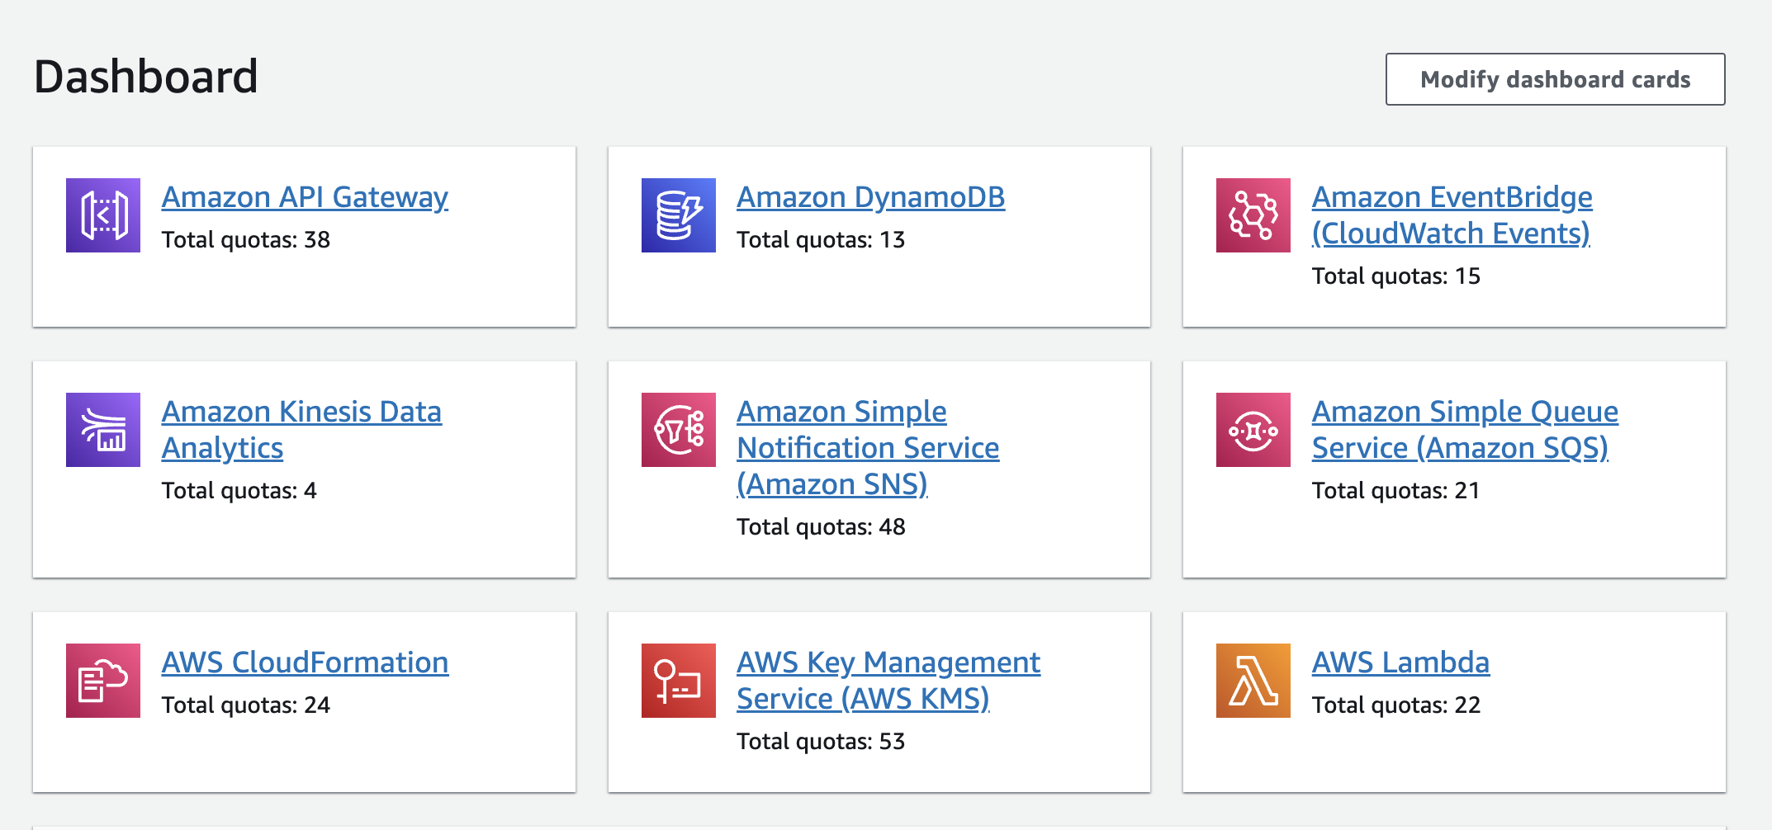Click the AWS CloudFormation icon
This screenshot has height=830, width=1772.
[103, 681]
